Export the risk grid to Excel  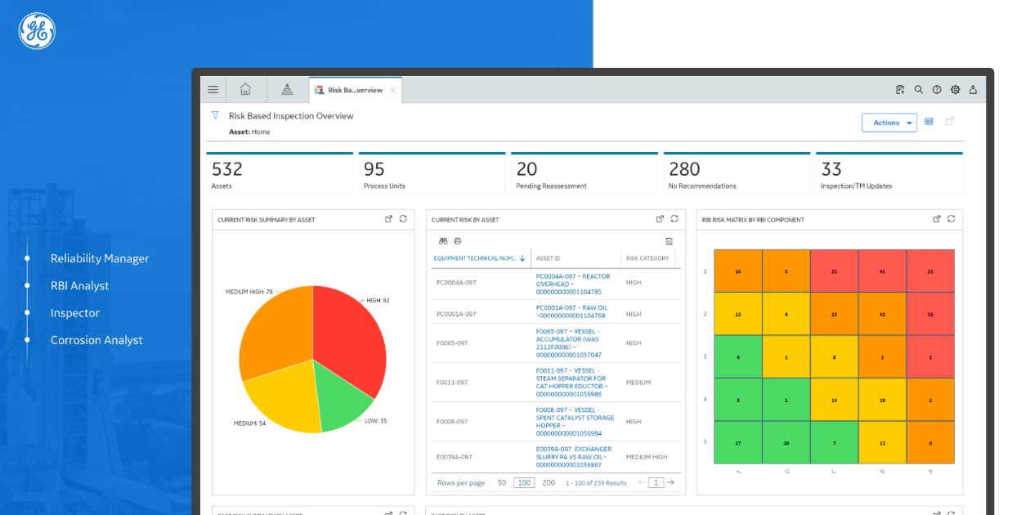(x=669, y=241)
